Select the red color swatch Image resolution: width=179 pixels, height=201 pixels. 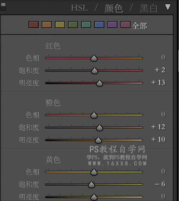point(34,25)
